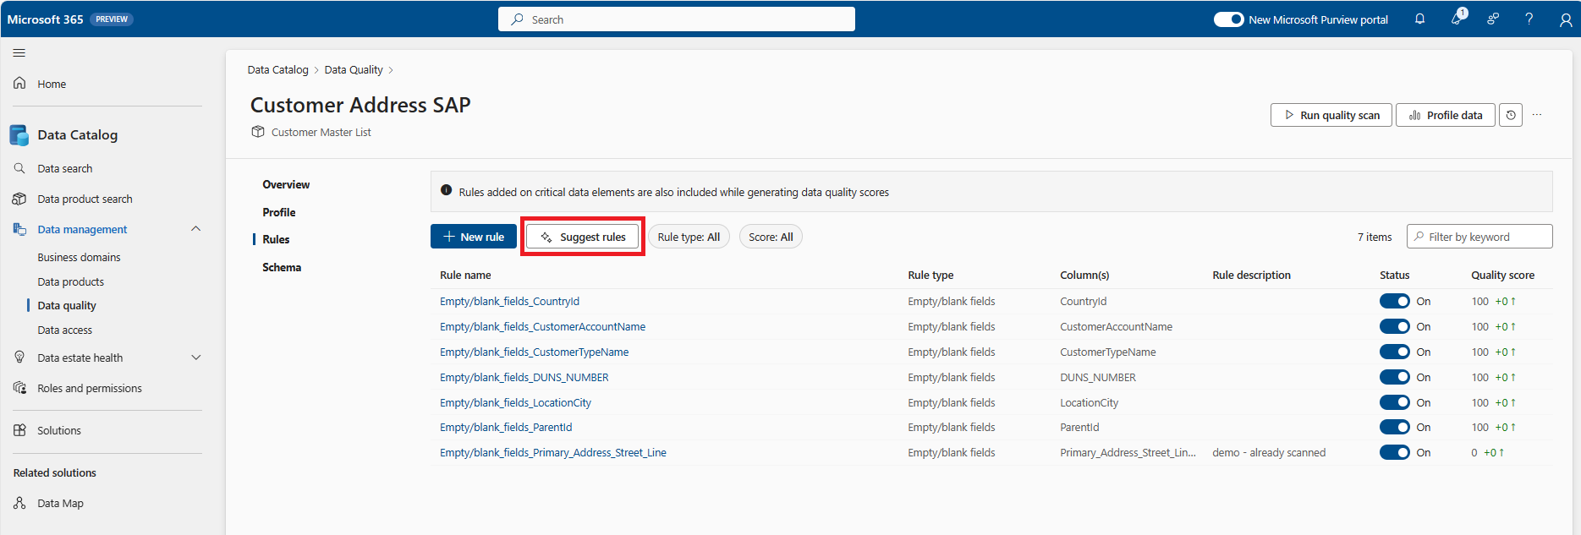Open the Empty/blank_fields_LocationCity rule link

(515, 402)
